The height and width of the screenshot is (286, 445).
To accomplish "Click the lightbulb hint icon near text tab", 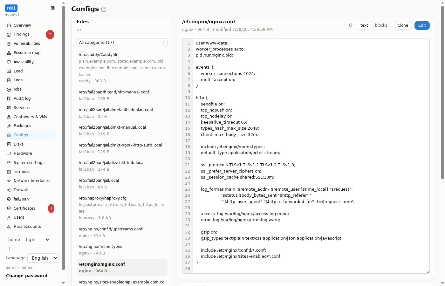I will pyautogui.click(x=351, y=25).
